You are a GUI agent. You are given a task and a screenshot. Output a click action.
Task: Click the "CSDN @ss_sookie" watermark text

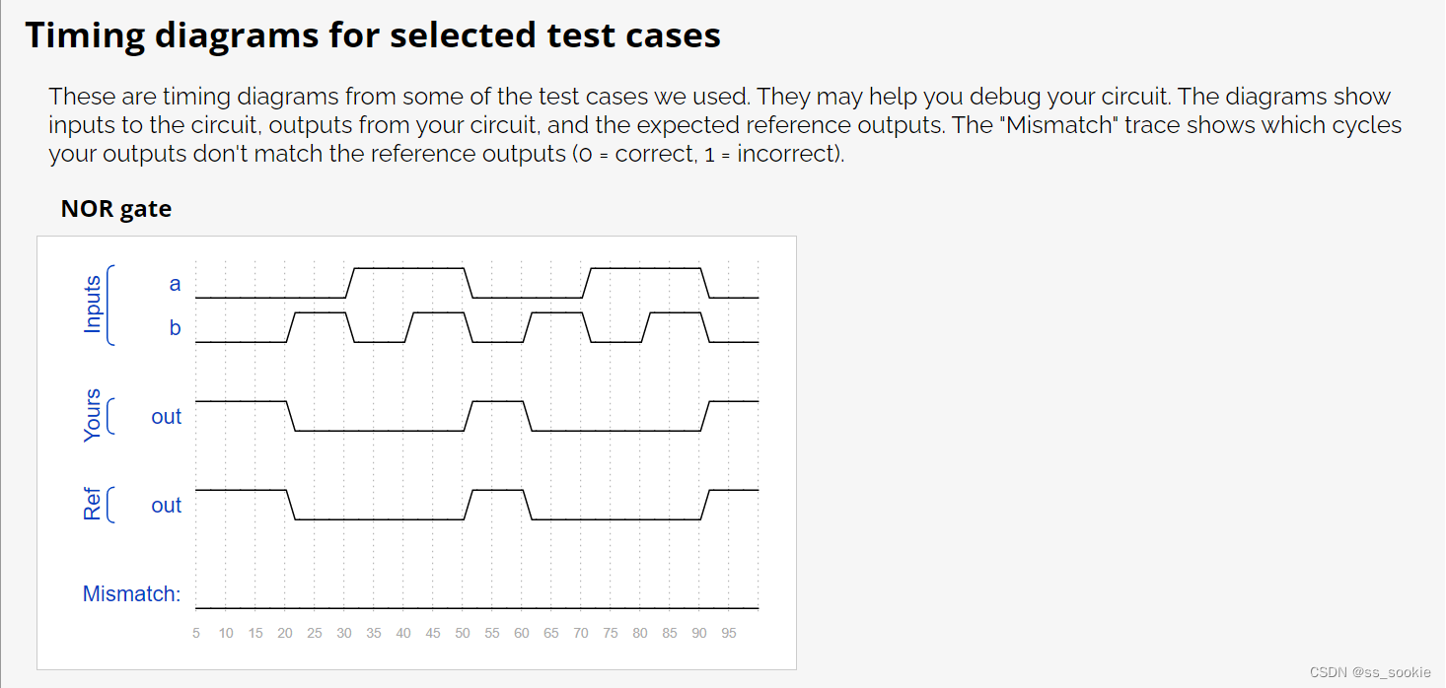coord(1370,671)
